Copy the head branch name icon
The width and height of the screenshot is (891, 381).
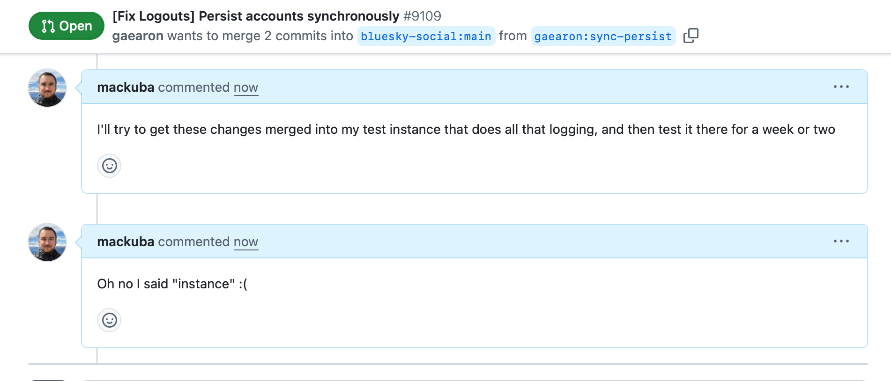click(691, 36)
